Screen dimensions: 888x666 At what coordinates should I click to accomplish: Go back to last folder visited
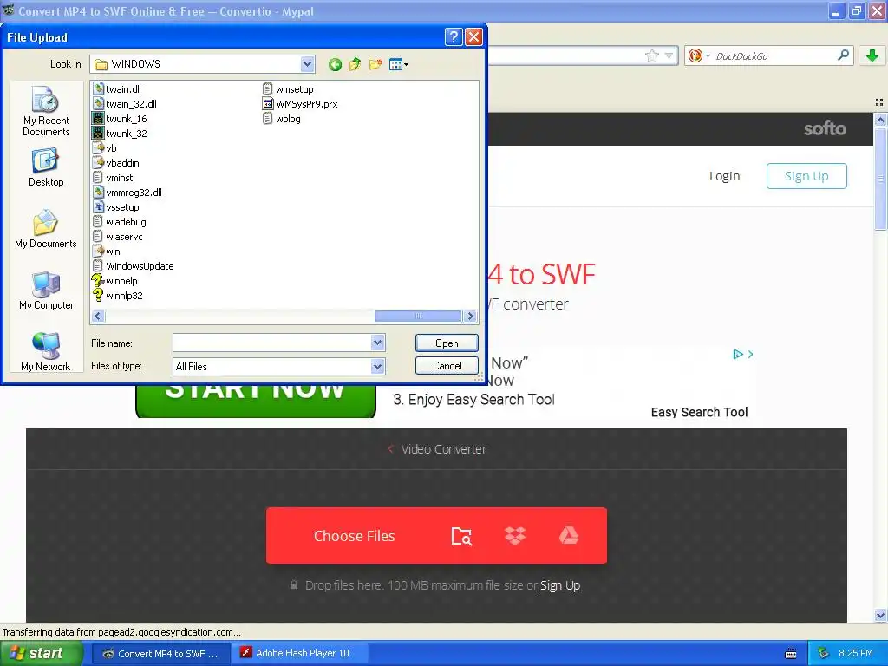(335, 64)
